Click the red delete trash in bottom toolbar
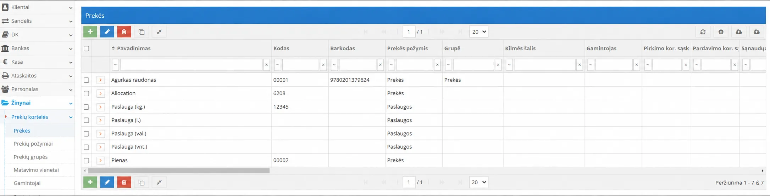 click(x=124, y=182)
